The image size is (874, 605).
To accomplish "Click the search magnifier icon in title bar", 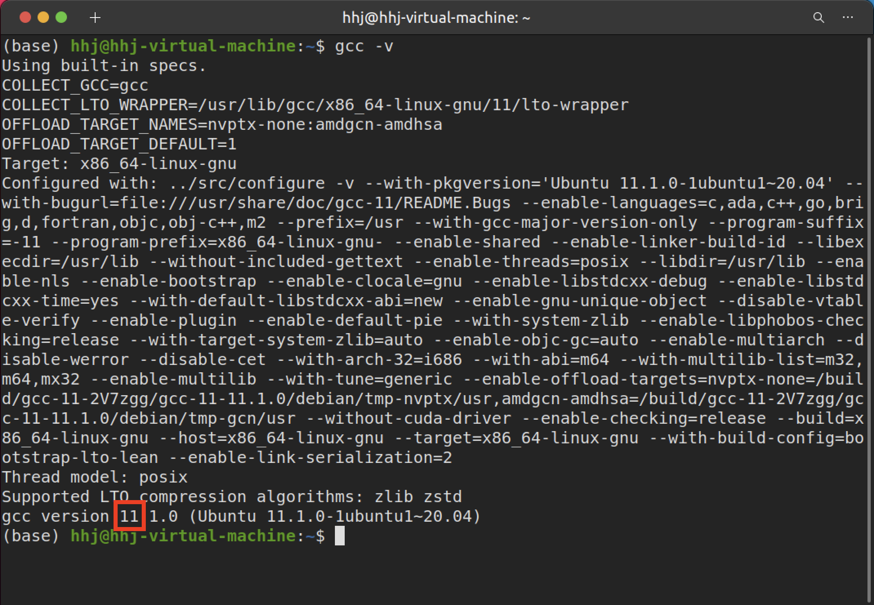I will (x=818, y=18).
